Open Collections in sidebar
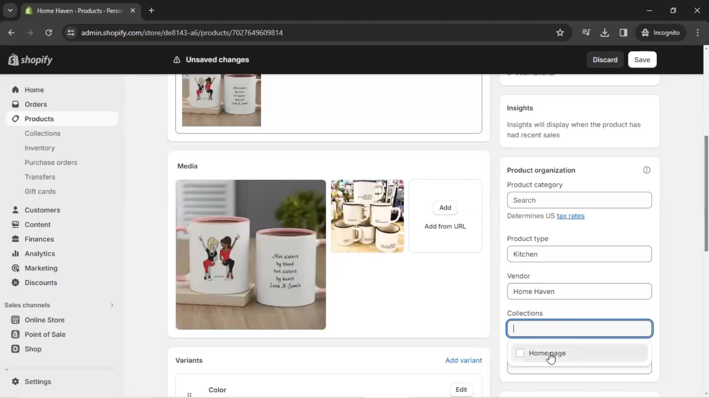The height and width of the screenshot is (398, 709). click(x=43, y=133)
